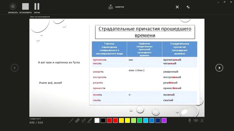
Task: Open the Заметки notes panel
Action: coord(116,7)
